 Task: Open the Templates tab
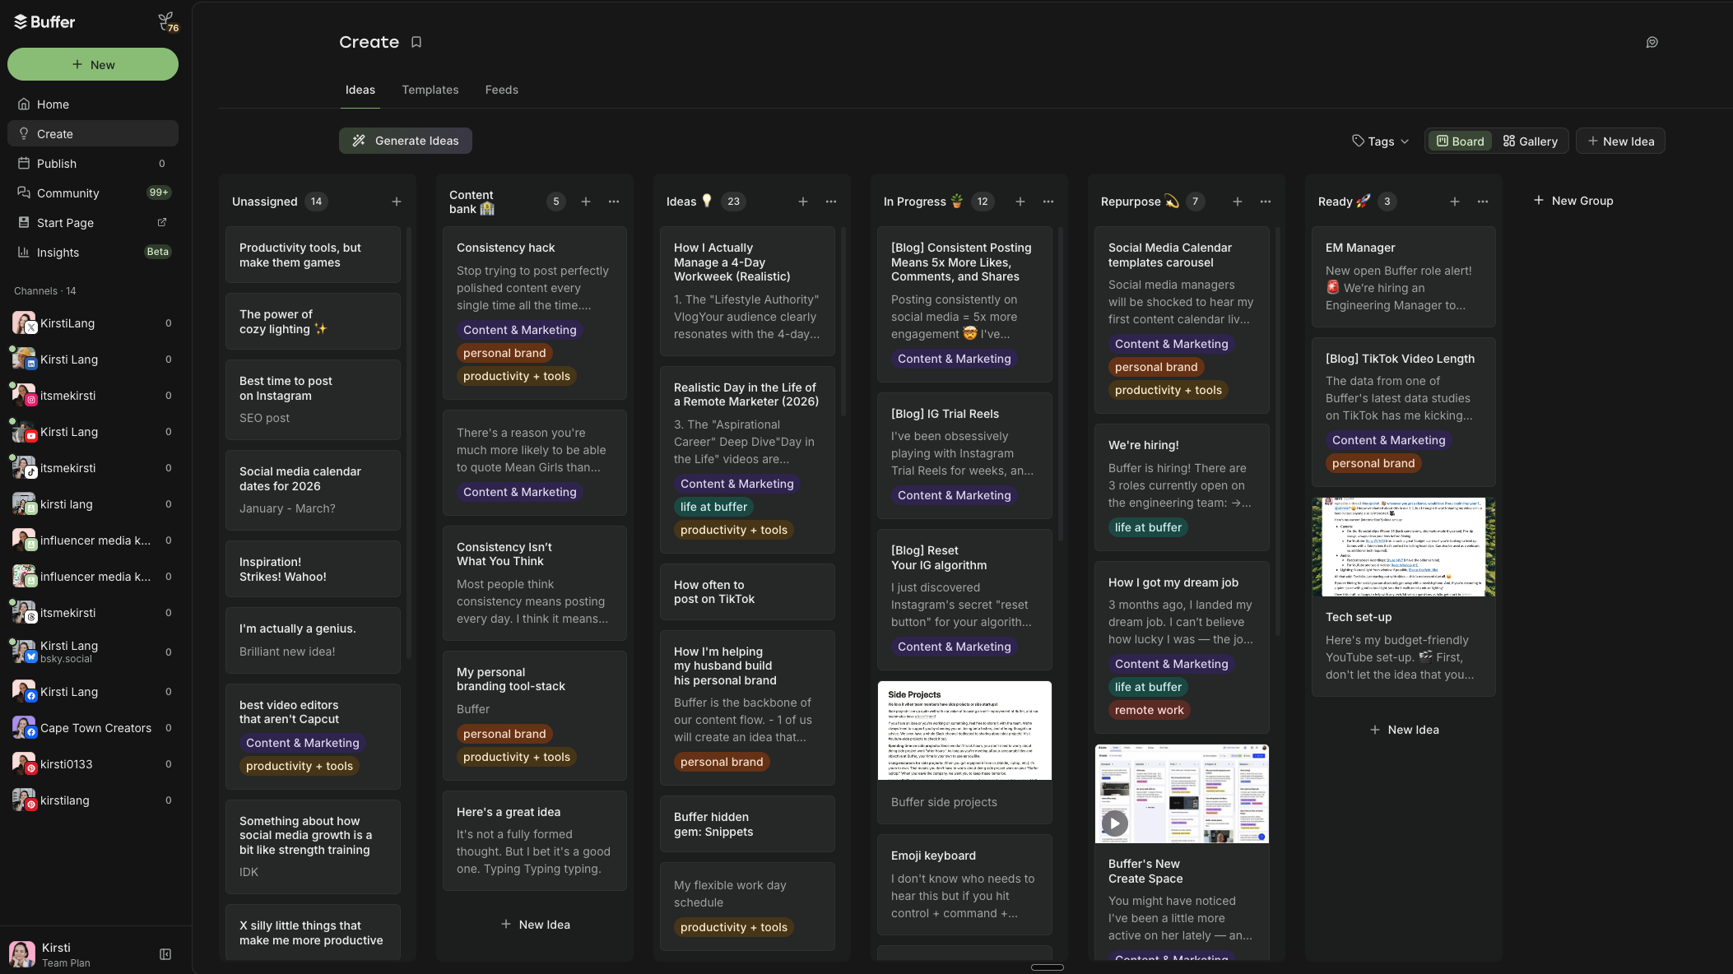430,90
